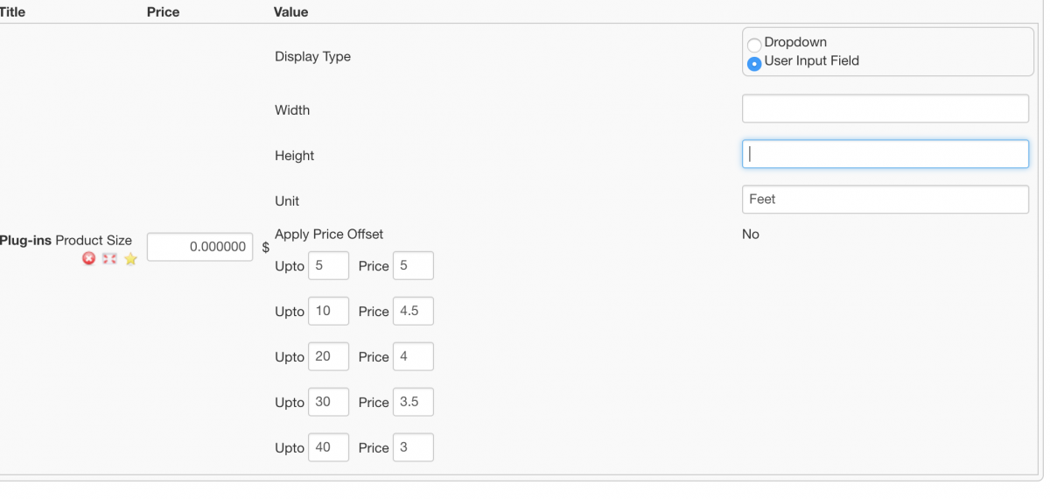Click the Upto field showing 30

pos(328,403)
